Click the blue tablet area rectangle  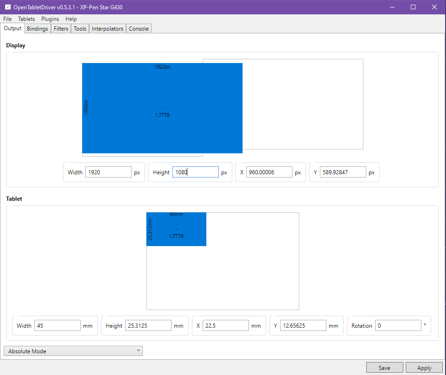[x=176, y=229]
